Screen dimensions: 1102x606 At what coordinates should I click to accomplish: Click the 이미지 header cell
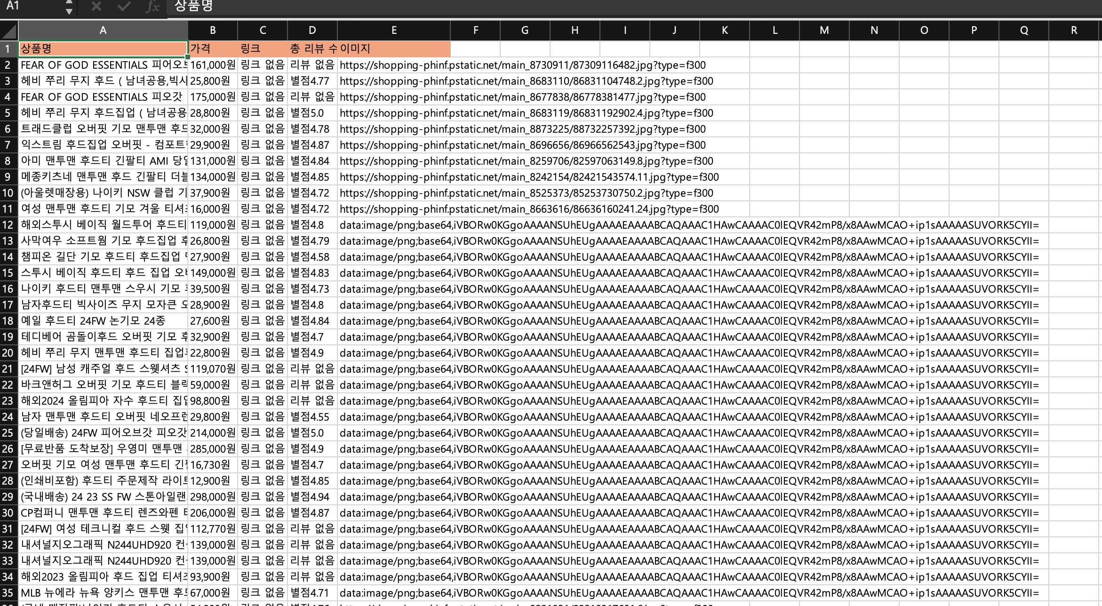pos(394,49)
